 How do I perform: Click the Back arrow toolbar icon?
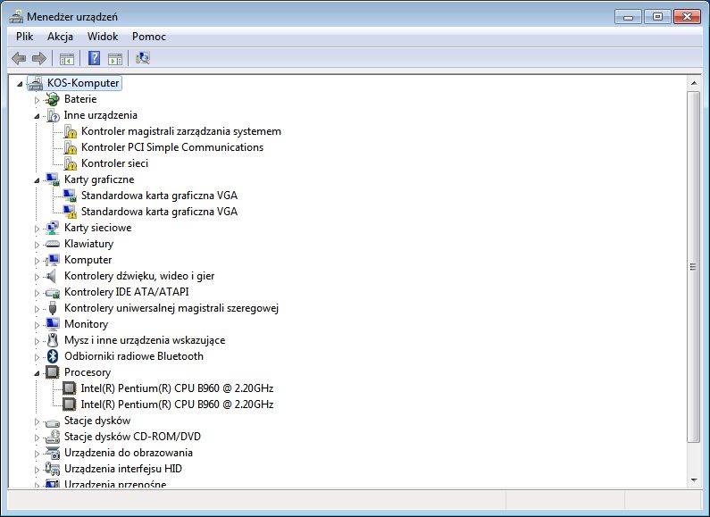18,59
